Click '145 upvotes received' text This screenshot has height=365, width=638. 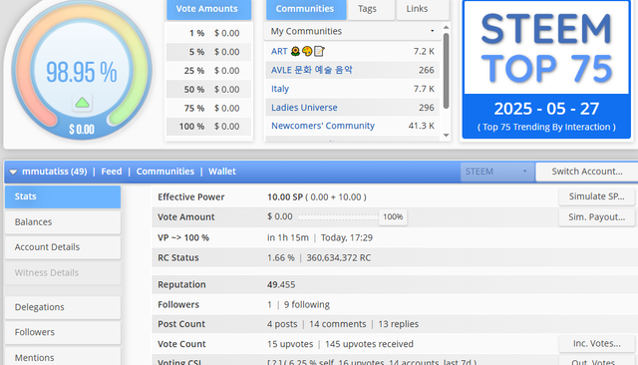pyautogui.click(x=369, y=344)
